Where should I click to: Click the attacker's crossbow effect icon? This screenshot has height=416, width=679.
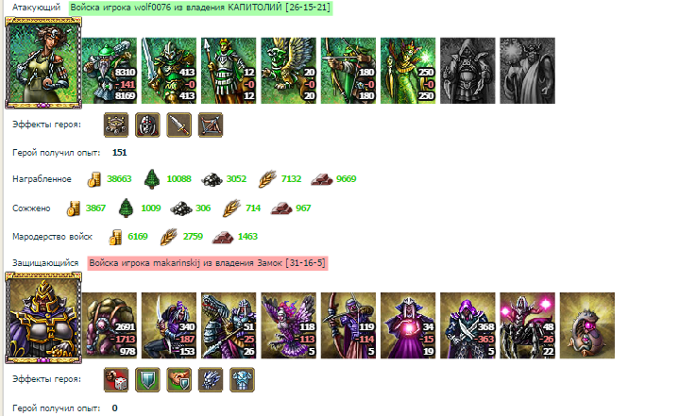pyautogui.click(x=211, y=125)
